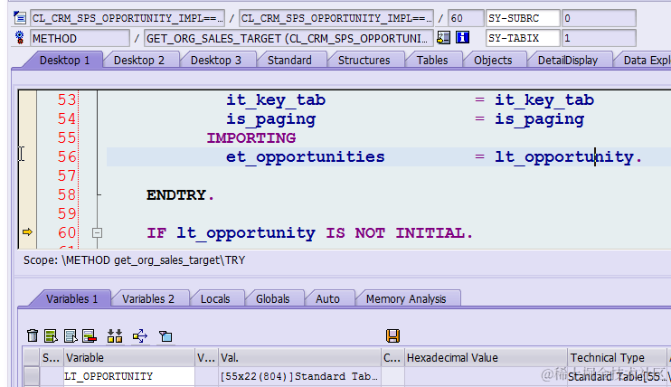The height and width of the screenshot is (387, 671).
Task: Click the call stack icon beside the class field
Action: (20, 18)
